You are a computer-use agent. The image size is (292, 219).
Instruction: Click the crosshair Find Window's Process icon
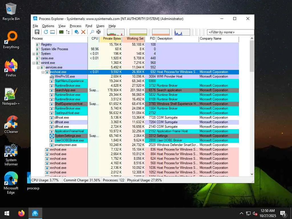[x=98, y=32]
